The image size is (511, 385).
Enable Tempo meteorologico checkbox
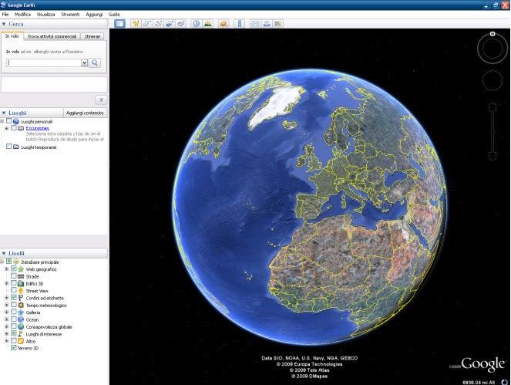[14, 305]
